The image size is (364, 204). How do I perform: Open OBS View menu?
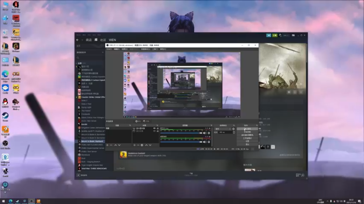[x=125, y=49]
